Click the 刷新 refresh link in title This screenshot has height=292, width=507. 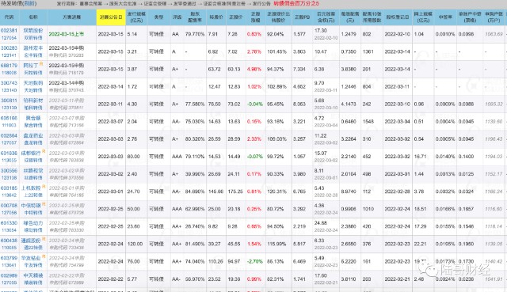click(x=30, y=3)
